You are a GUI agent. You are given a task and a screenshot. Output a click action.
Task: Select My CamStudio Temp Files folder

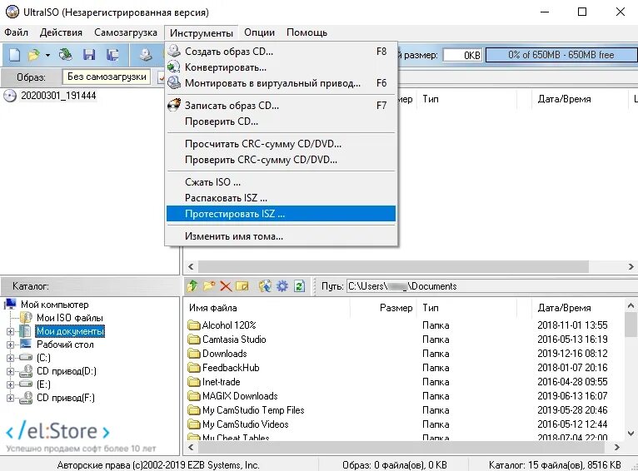[x=253, y=410]
